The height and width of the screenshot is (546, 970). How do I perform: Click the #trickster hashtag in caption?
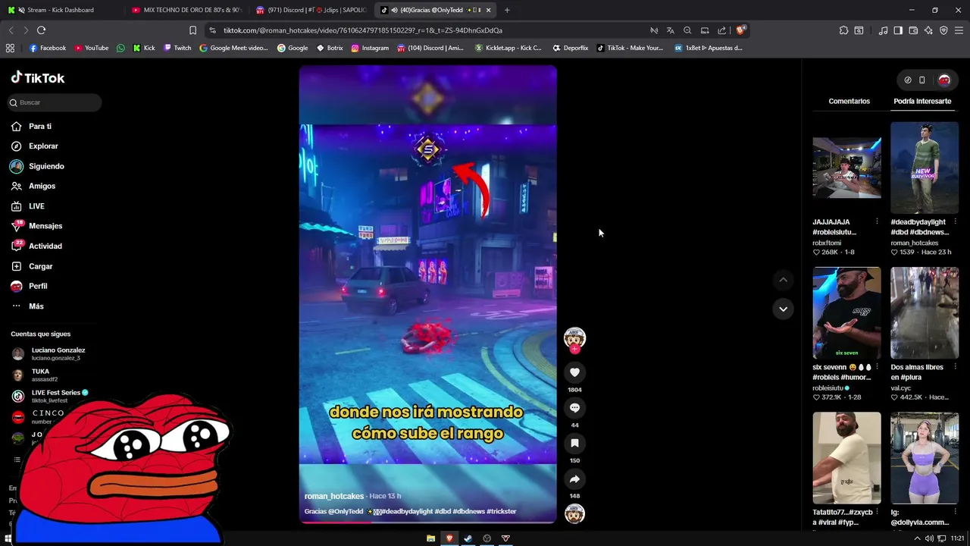click(x=501, y=512)
